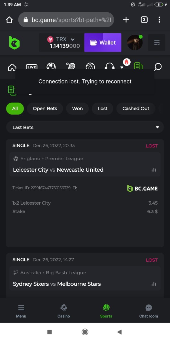This screenshot has height=341, width=170.
Task: Open Chat room from bottom bar
Action: pyautogui.click(x=148, y=311)
